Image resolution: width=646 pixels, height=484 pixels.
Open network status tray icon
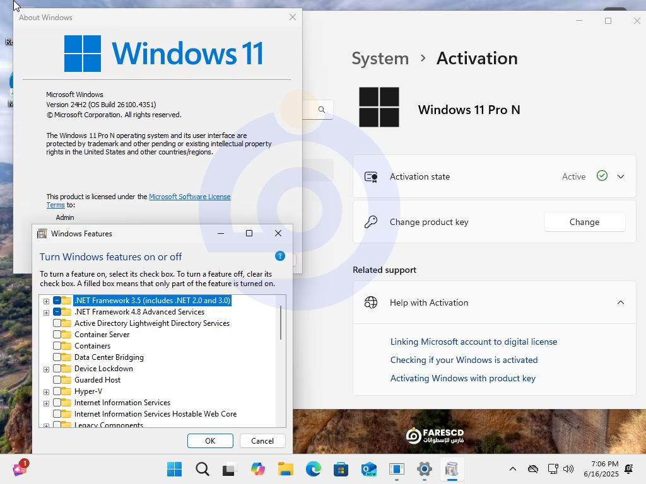553,469
